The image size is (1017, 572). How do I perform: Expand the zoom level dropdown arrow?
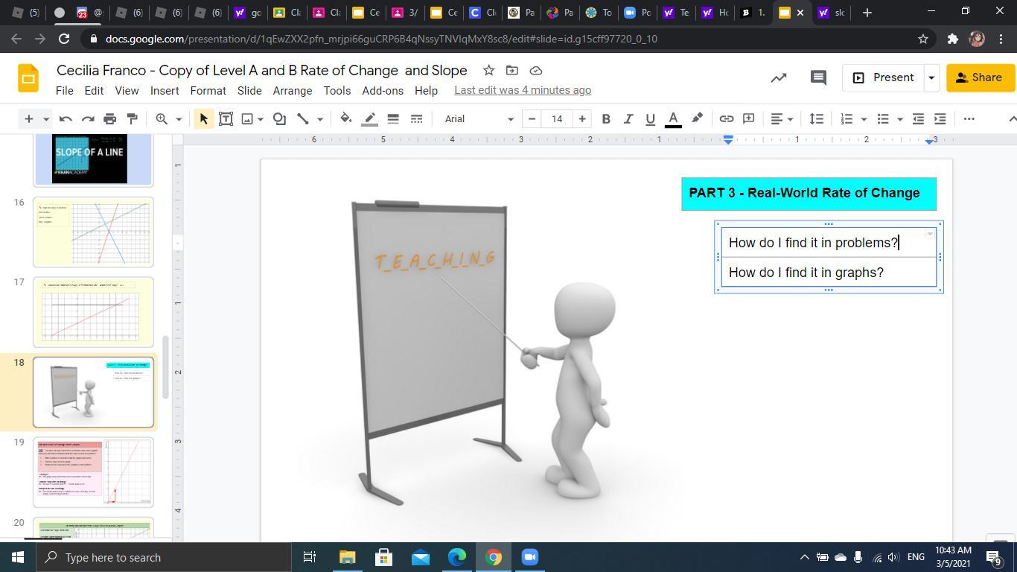[178, 119]
